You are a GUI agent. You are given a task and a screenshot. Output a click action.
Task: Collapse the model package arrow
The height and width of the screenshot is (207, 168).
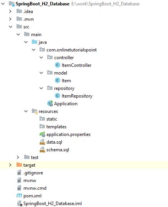click(x=41, y=73)
